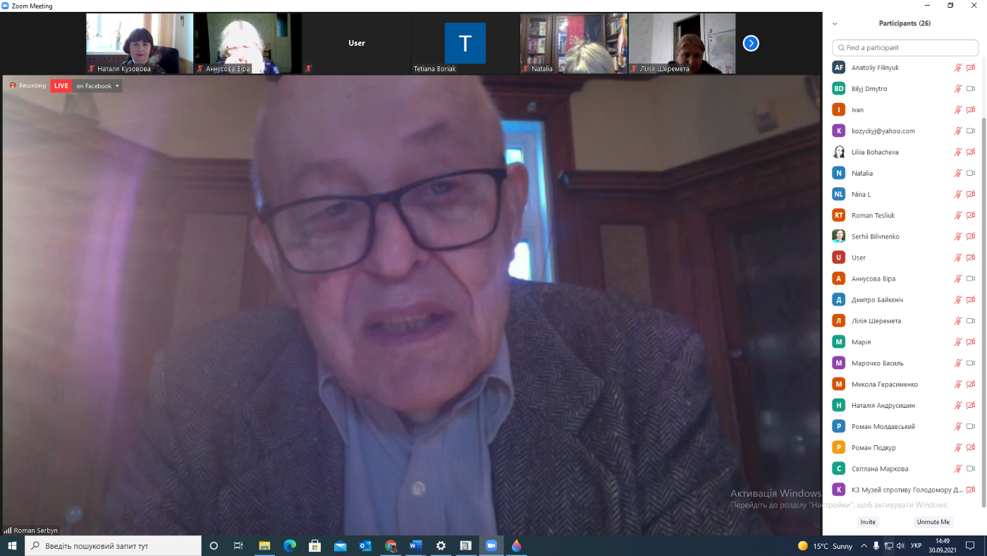
Task: Click Liliia Bohacheva's profile avatar
Action: point(838,152)
